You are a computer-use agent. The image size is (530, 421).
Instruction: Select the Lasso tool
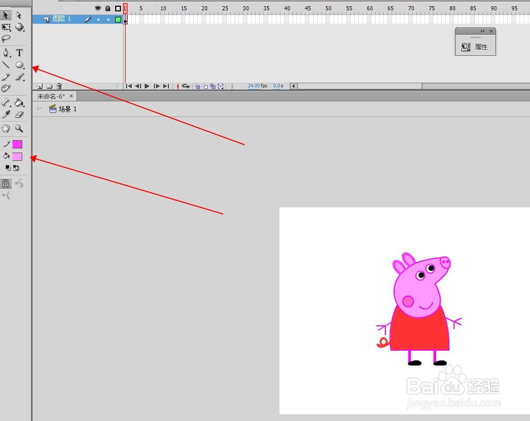(x=6, y=39)
